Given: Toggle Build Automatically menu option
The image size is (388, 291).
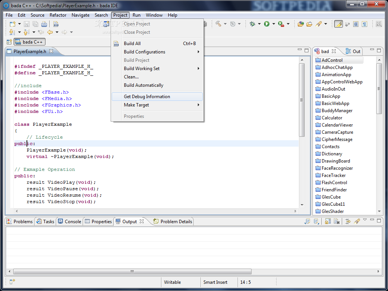Looking at the screenshot, I should click(157, 85).
